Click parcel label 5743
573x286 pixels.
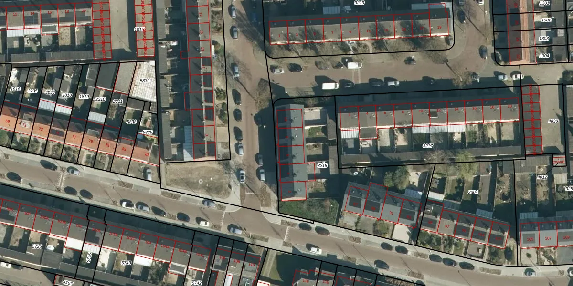(x=126, y=263)
